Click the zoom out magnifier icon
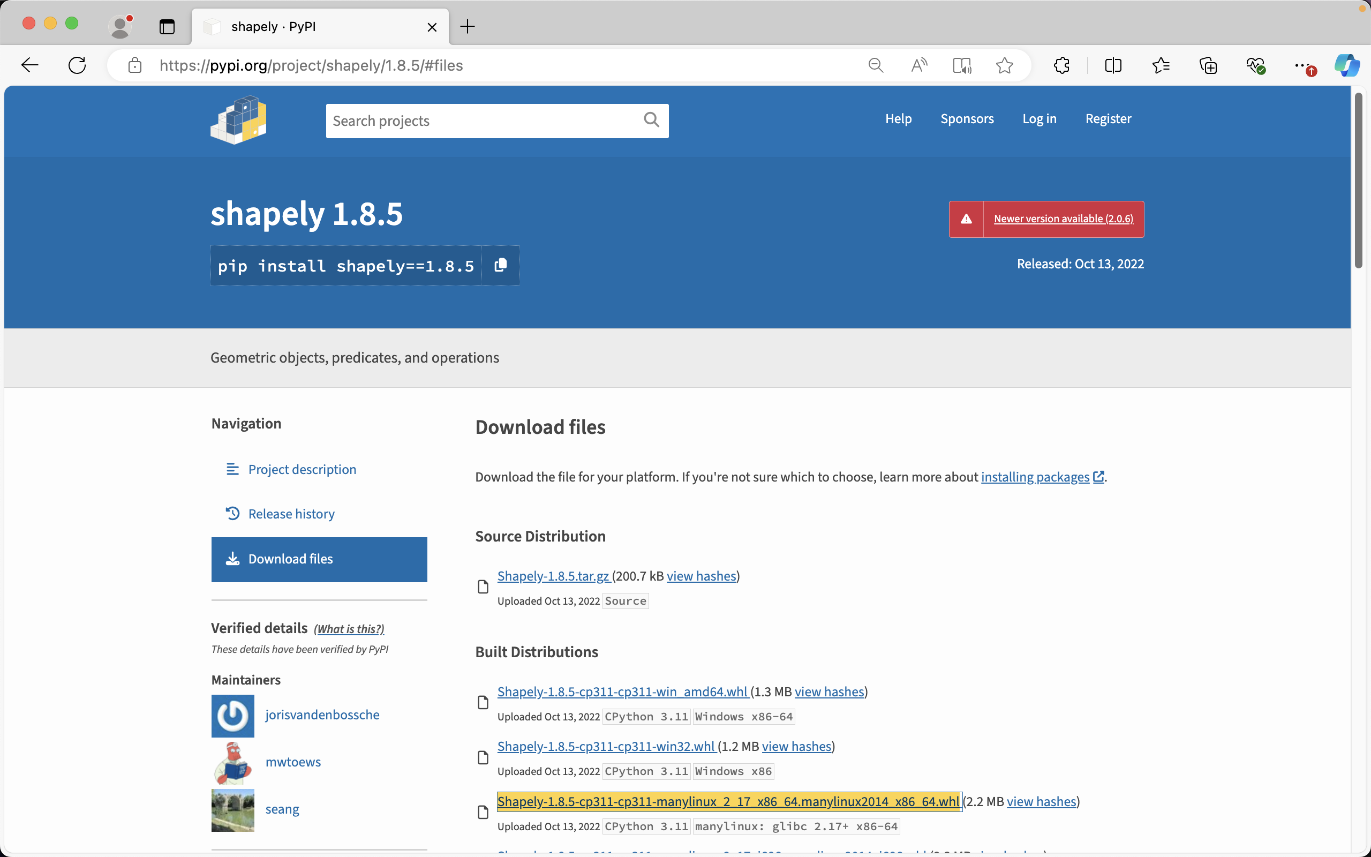The height and width of the screenshot is (857, 1371). coord(876,65)
